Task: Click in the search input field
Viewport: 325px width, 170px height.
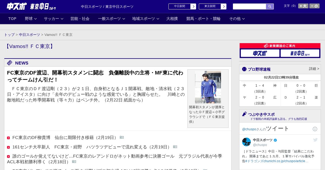Action: tap(249, 6)
